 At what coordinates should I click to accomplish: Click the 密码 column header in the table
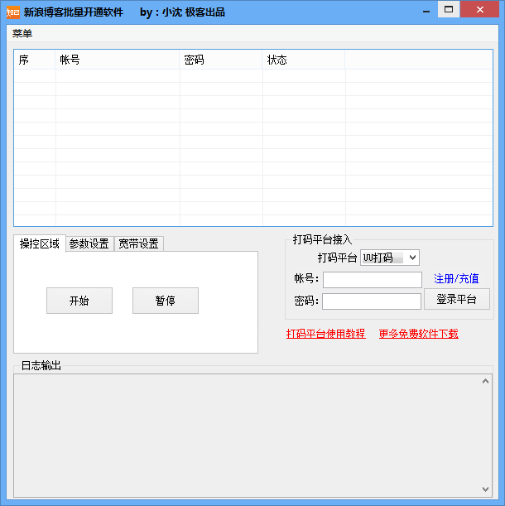[220, 60]
